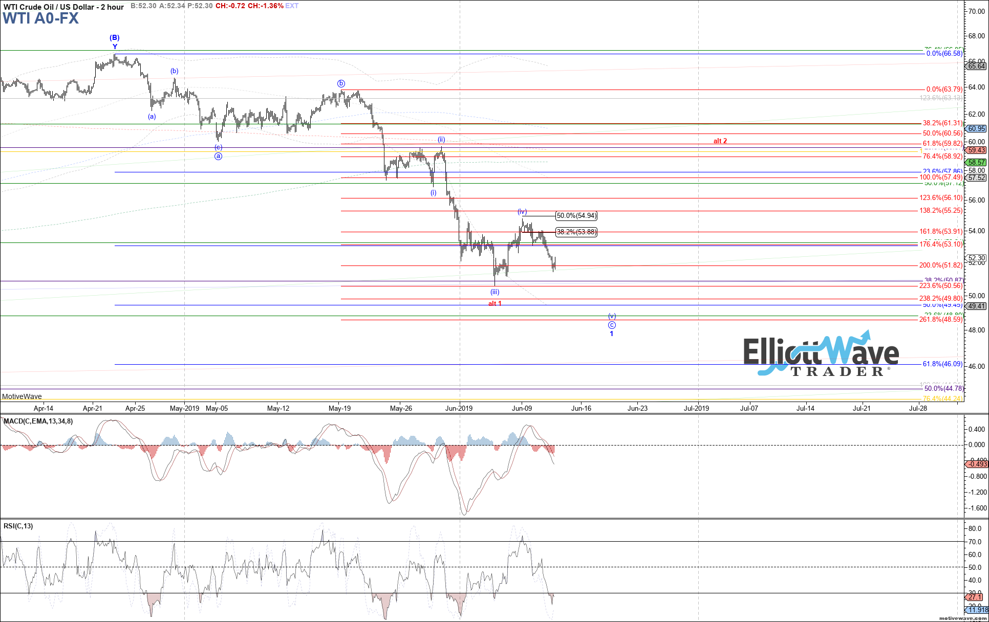Select the 49.41 price axis tag
Viewport: 989px width, 622px height.
click(x=976, y=306)
